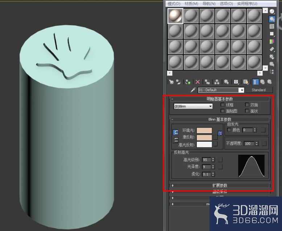This screenshot has width=282, height=231.
Task: Click the 光泽度 map button
Action: click(x=220, y=167)
